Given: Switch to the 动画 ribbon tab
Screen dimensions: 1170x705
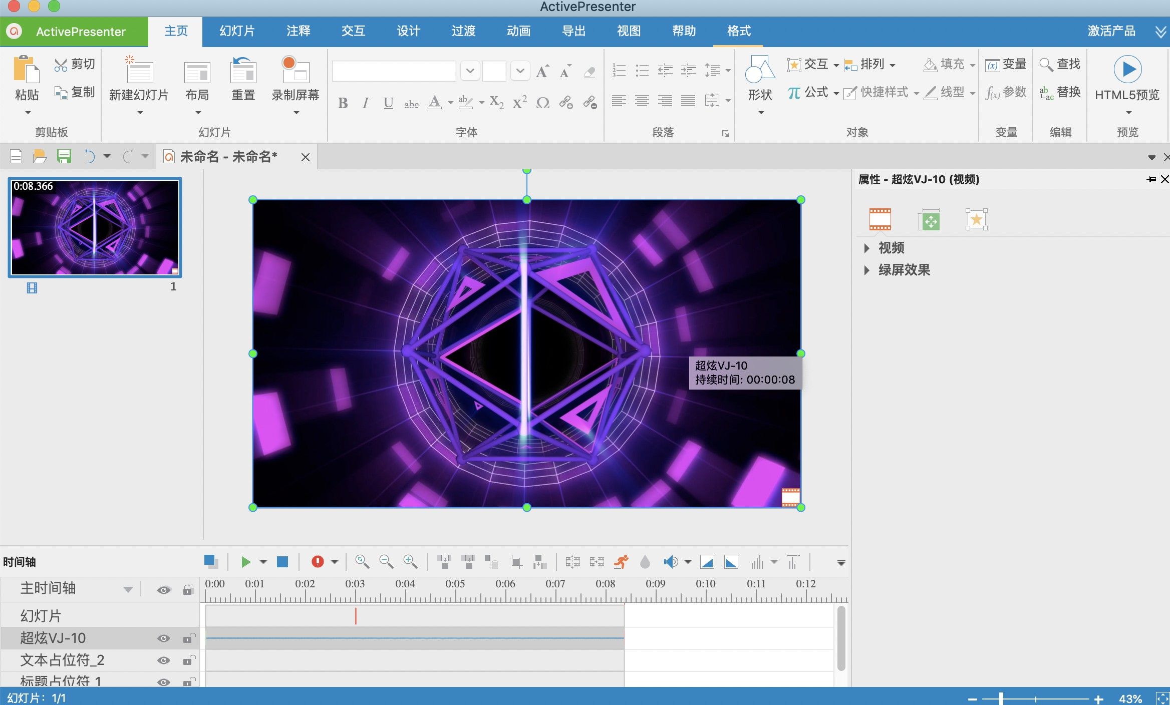Looking at the screenshot, I should tap(518, 31).
